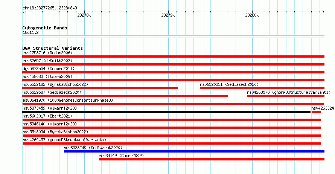Select the red bar under esv34149
The width and height of the screenshot is (335, 174).
(212, 159)
